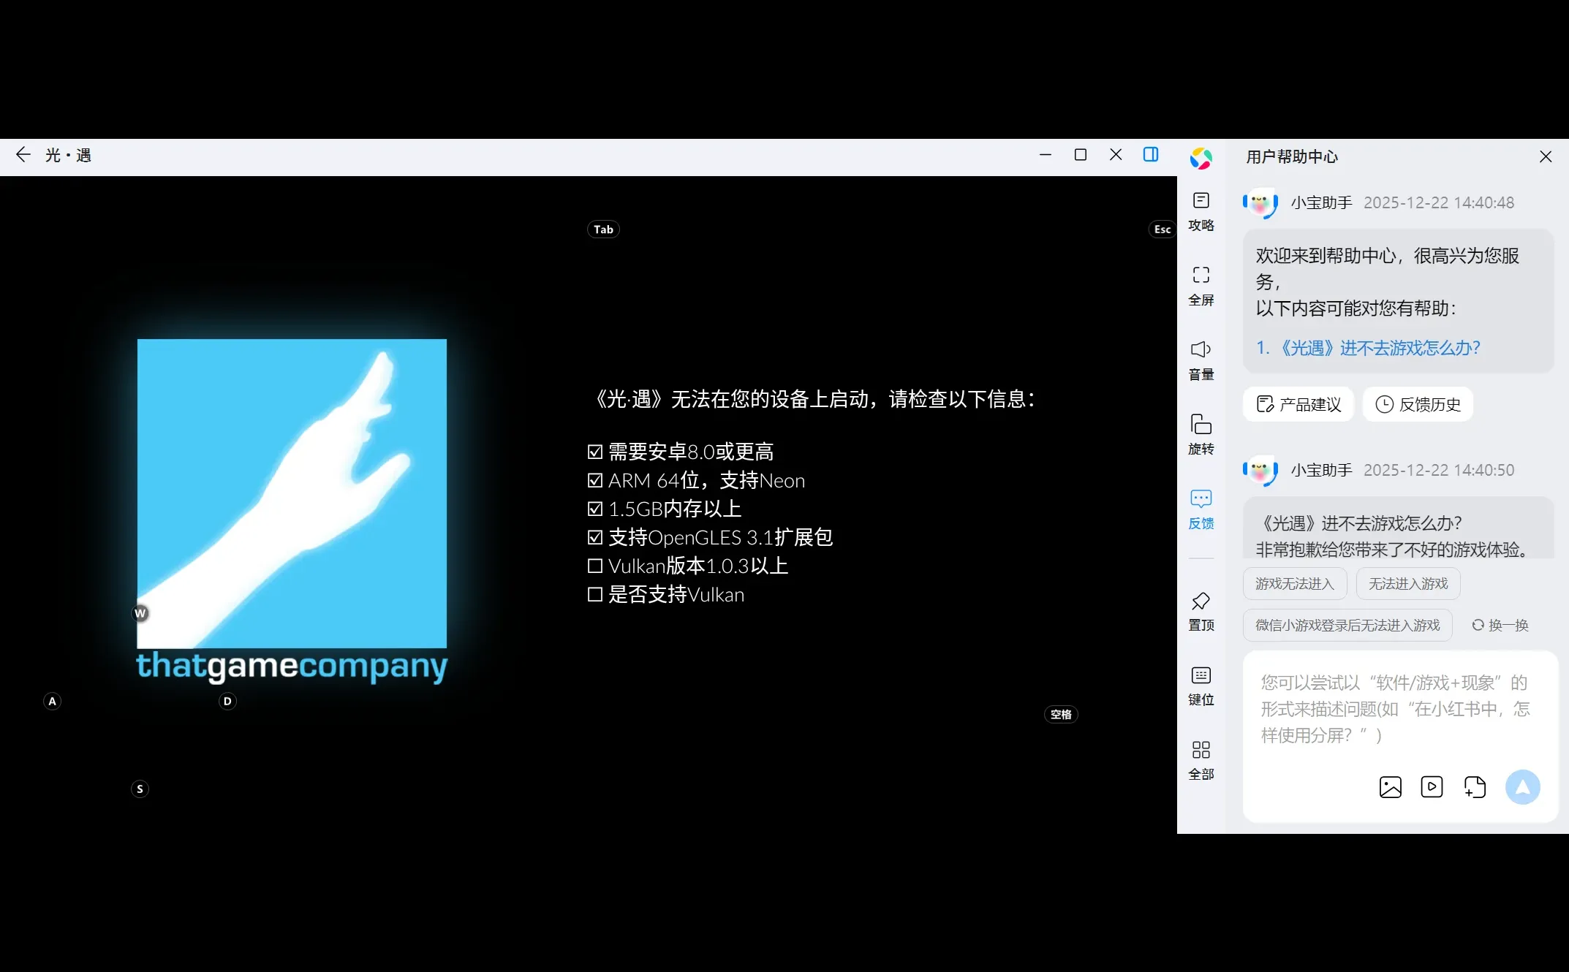Click the 产品建议 button
The height and width of the screenshot is (972, 1569).
coord(1298,404)
